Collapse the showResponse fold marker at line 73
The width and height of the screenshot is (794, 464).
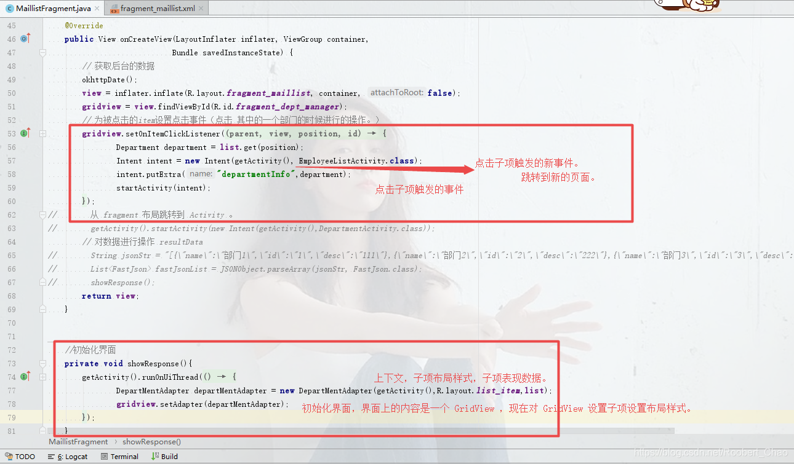click(x=42, y=363)
